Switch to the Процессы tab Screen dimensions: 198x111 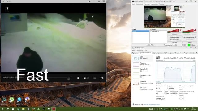(135, 53)
